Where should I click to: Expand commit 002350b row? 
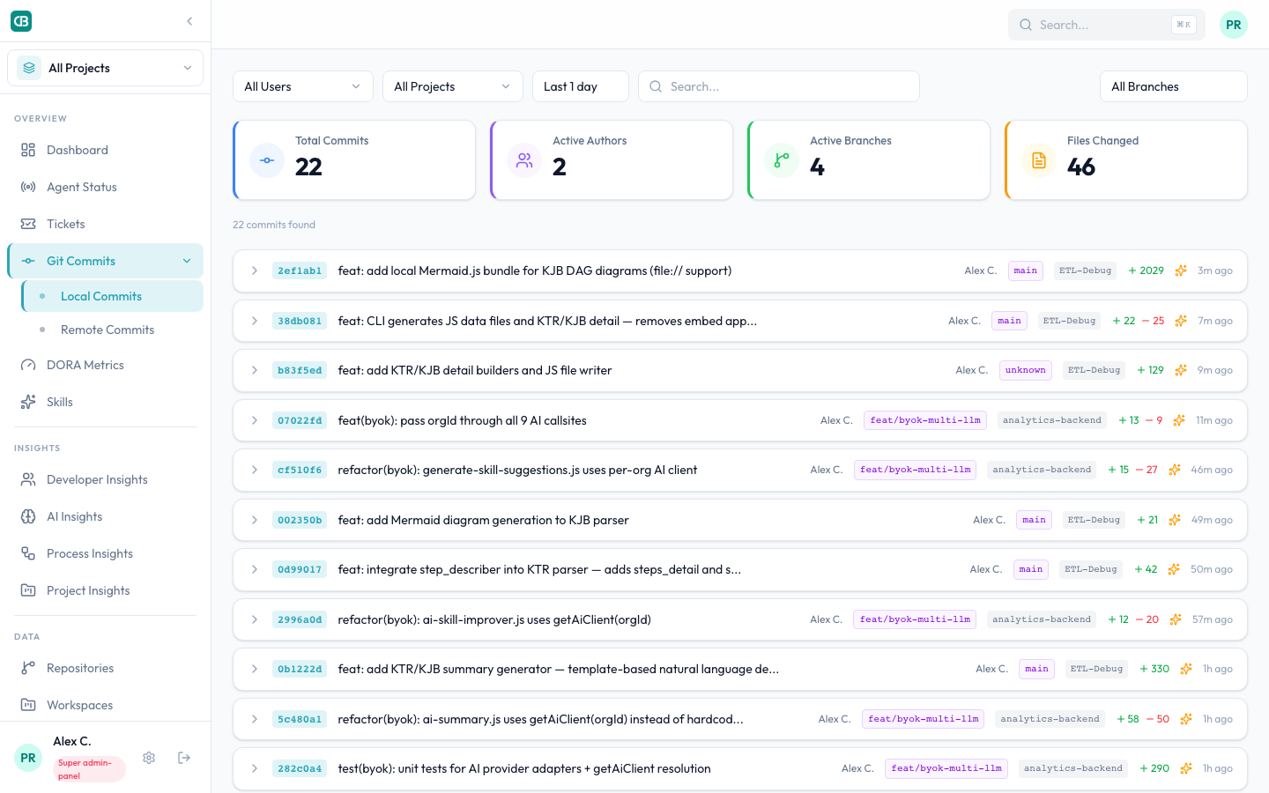pos(255,520)
